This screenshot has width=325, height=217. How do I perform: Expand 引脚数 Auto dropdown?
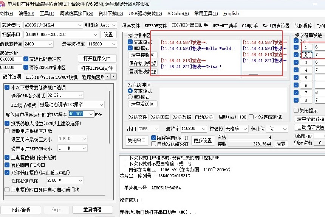[x=114, y=25]
